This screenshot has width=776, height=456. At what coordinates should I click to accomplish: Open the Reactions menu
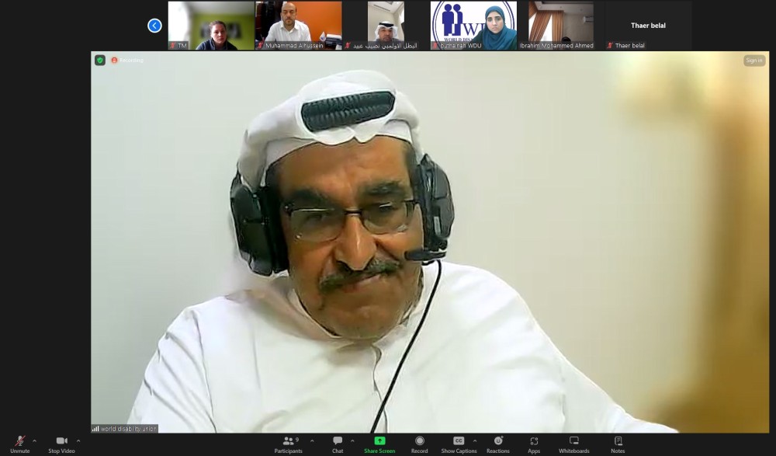(x=498, y=444)
